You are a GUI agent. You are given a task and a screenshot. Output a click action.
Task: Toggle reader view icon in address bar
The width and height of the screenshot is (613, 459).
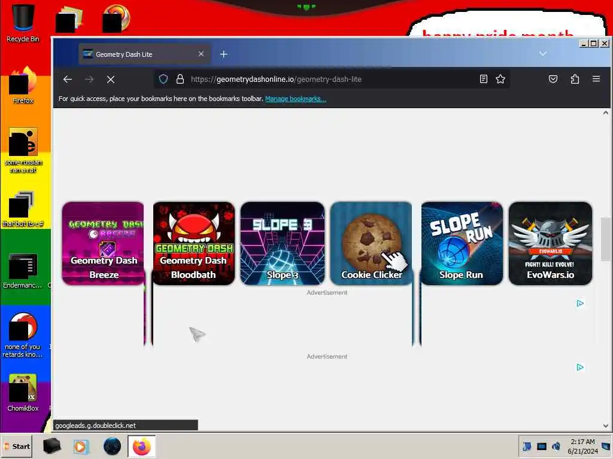point(484,79)
